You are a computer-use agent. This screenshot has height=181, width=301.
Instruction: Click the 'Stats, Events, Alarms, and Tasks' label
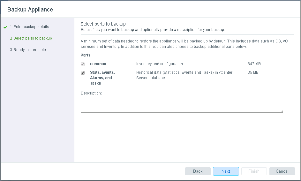coord(102,78)
